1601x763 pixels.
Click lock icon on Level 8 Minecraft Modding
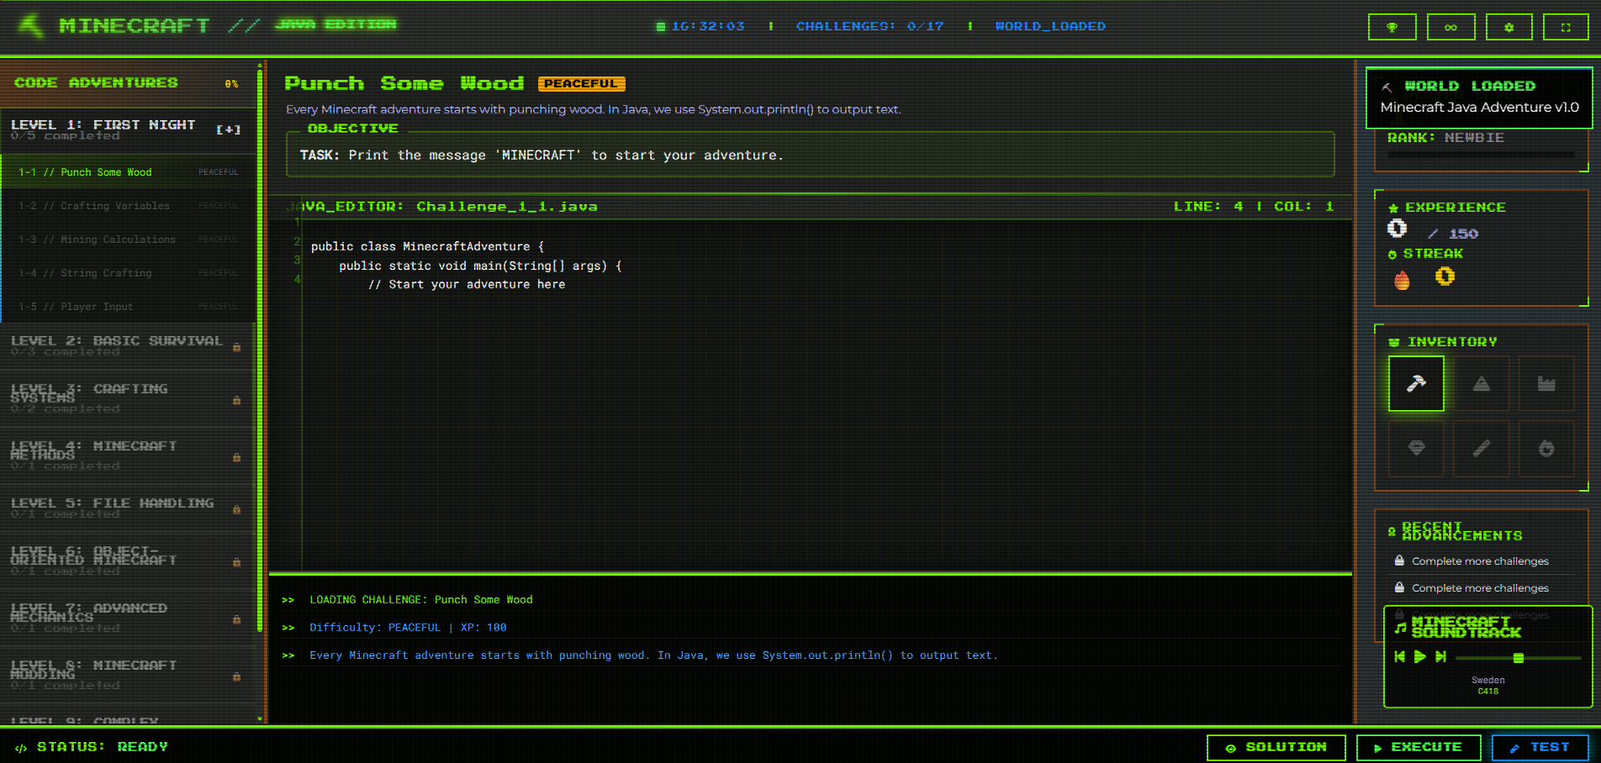(x=237, y=676)
